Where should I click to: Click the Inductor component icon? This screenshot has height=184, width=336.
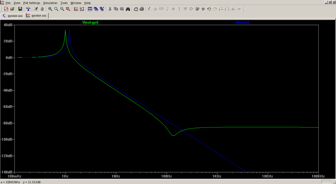point(180,9)
